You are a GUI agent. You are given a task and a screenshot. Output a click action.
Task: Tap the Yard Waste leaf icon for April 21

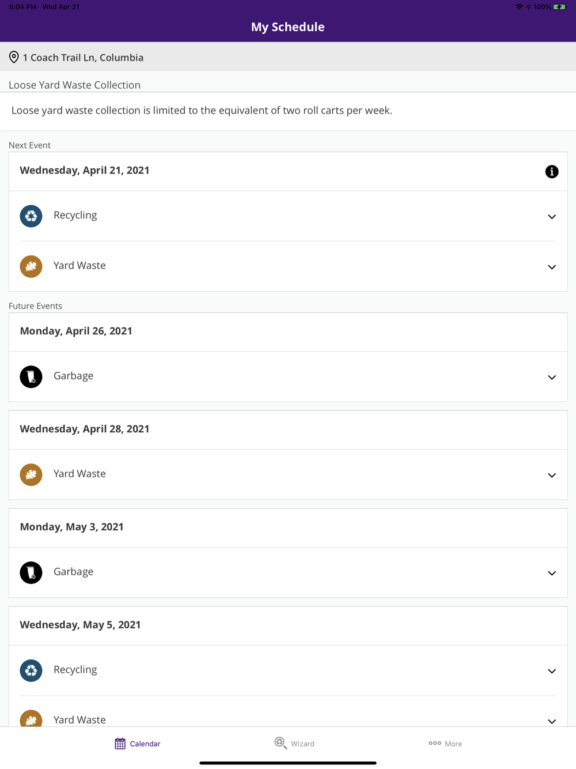click(31, 266)
